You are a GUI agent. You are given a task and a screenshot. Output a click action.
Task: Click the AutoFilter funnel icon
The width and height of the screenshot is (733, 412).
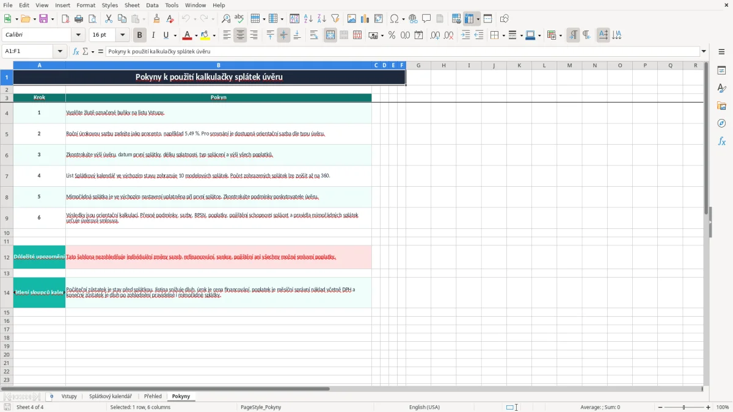[x=335, y=19]
